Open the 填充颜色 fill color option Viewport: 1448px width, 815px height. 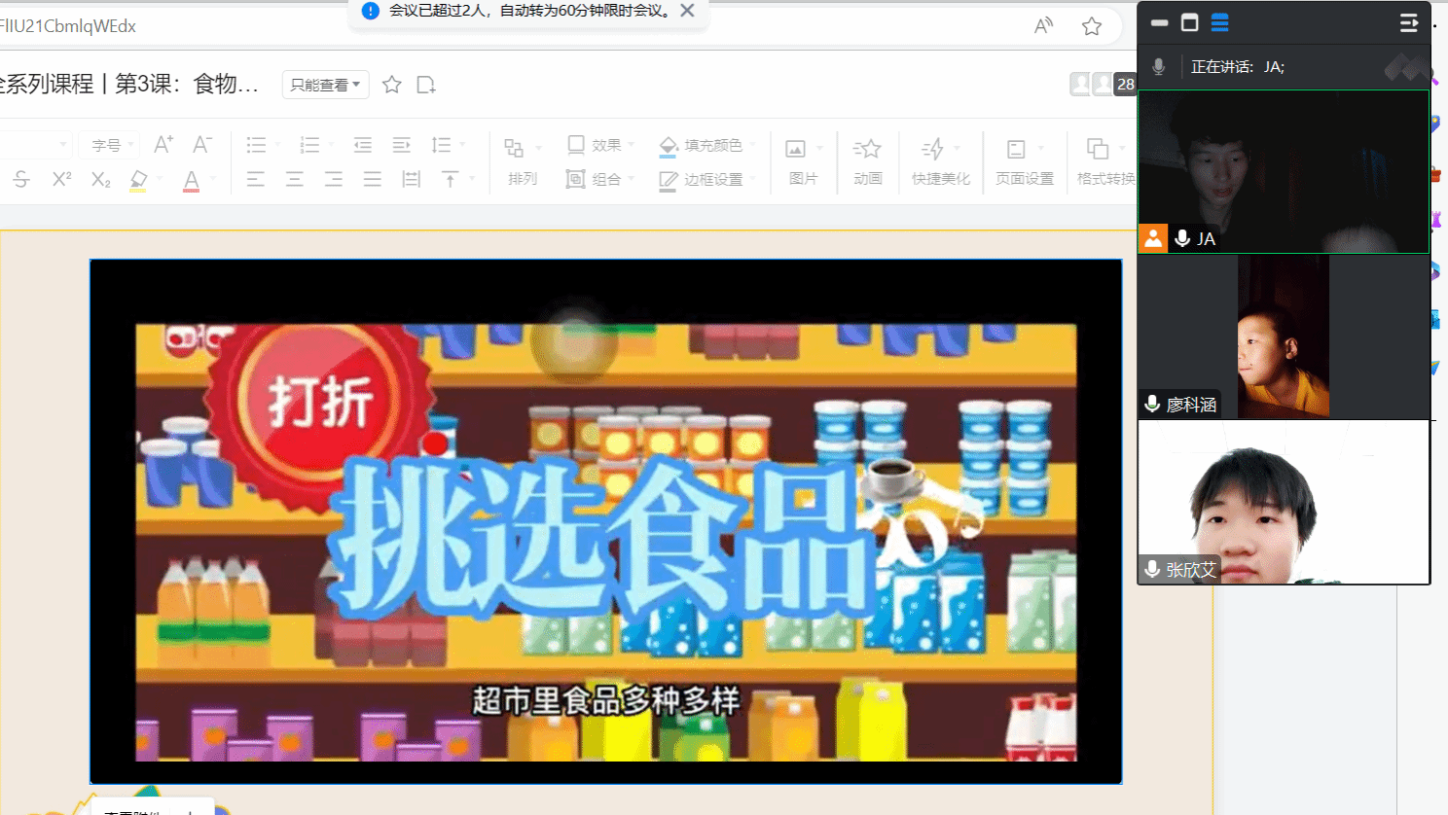702,145
